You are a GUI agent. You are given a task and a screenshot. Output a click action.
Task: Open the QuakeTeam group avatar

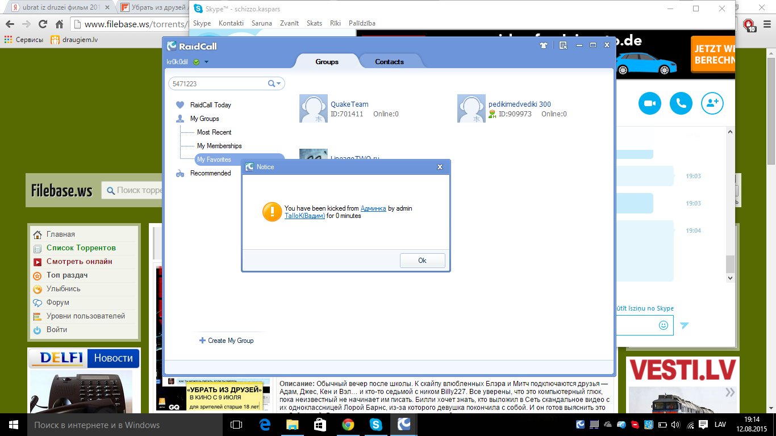[x=314, y=108]
